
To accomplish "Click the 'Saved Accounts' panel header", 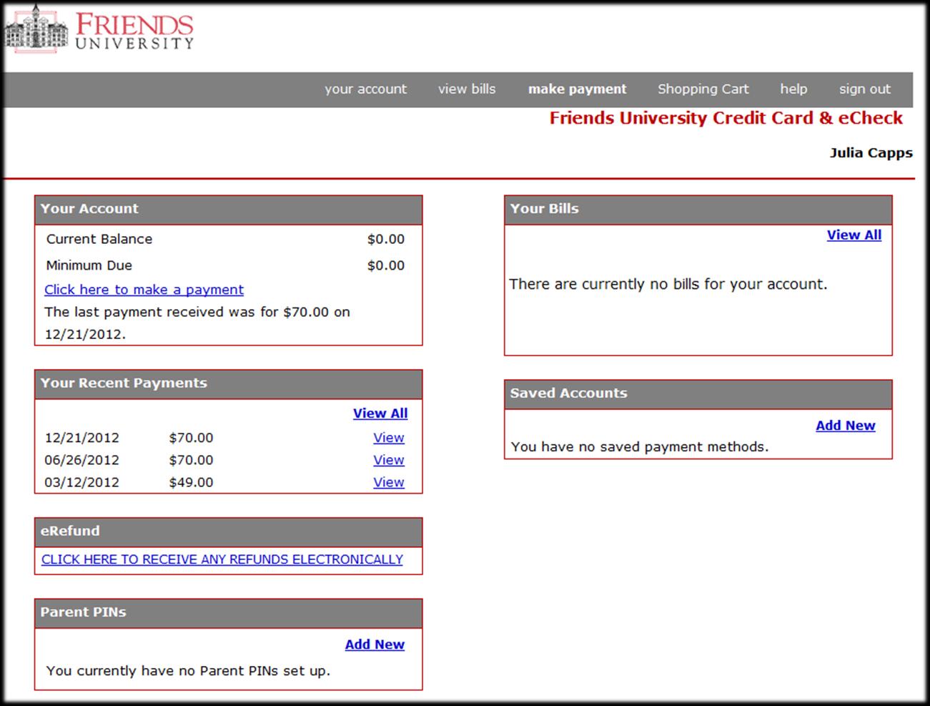I will 698,394.
